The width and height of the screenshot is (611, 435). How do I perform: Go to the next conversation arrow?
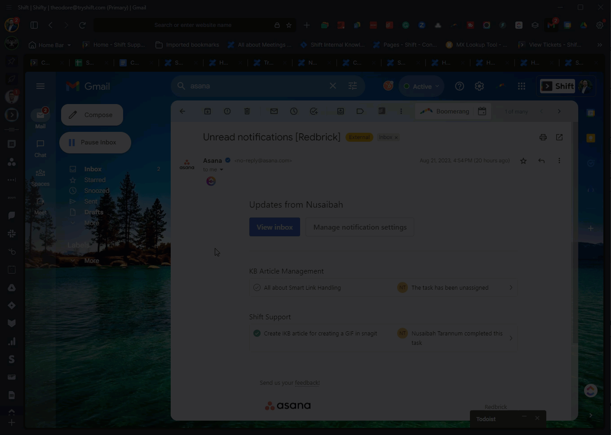(559, 111)
